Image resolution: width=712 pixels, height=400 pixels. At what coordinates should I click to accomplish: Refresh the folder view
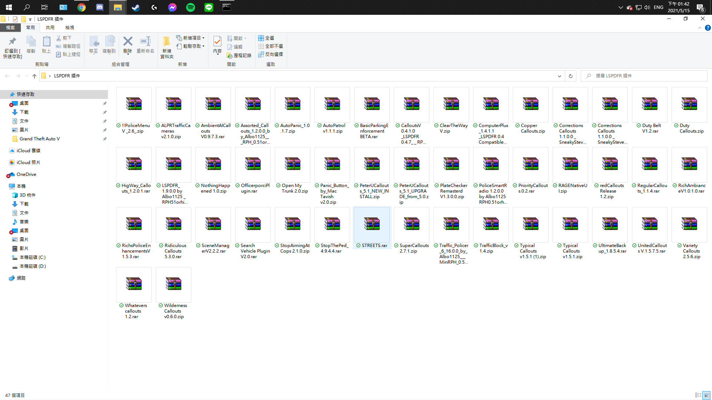click(570, 76)
